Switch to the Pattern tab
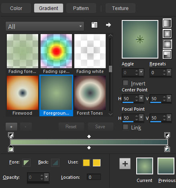This screenshot has height=188, width=176. point(81,8)
